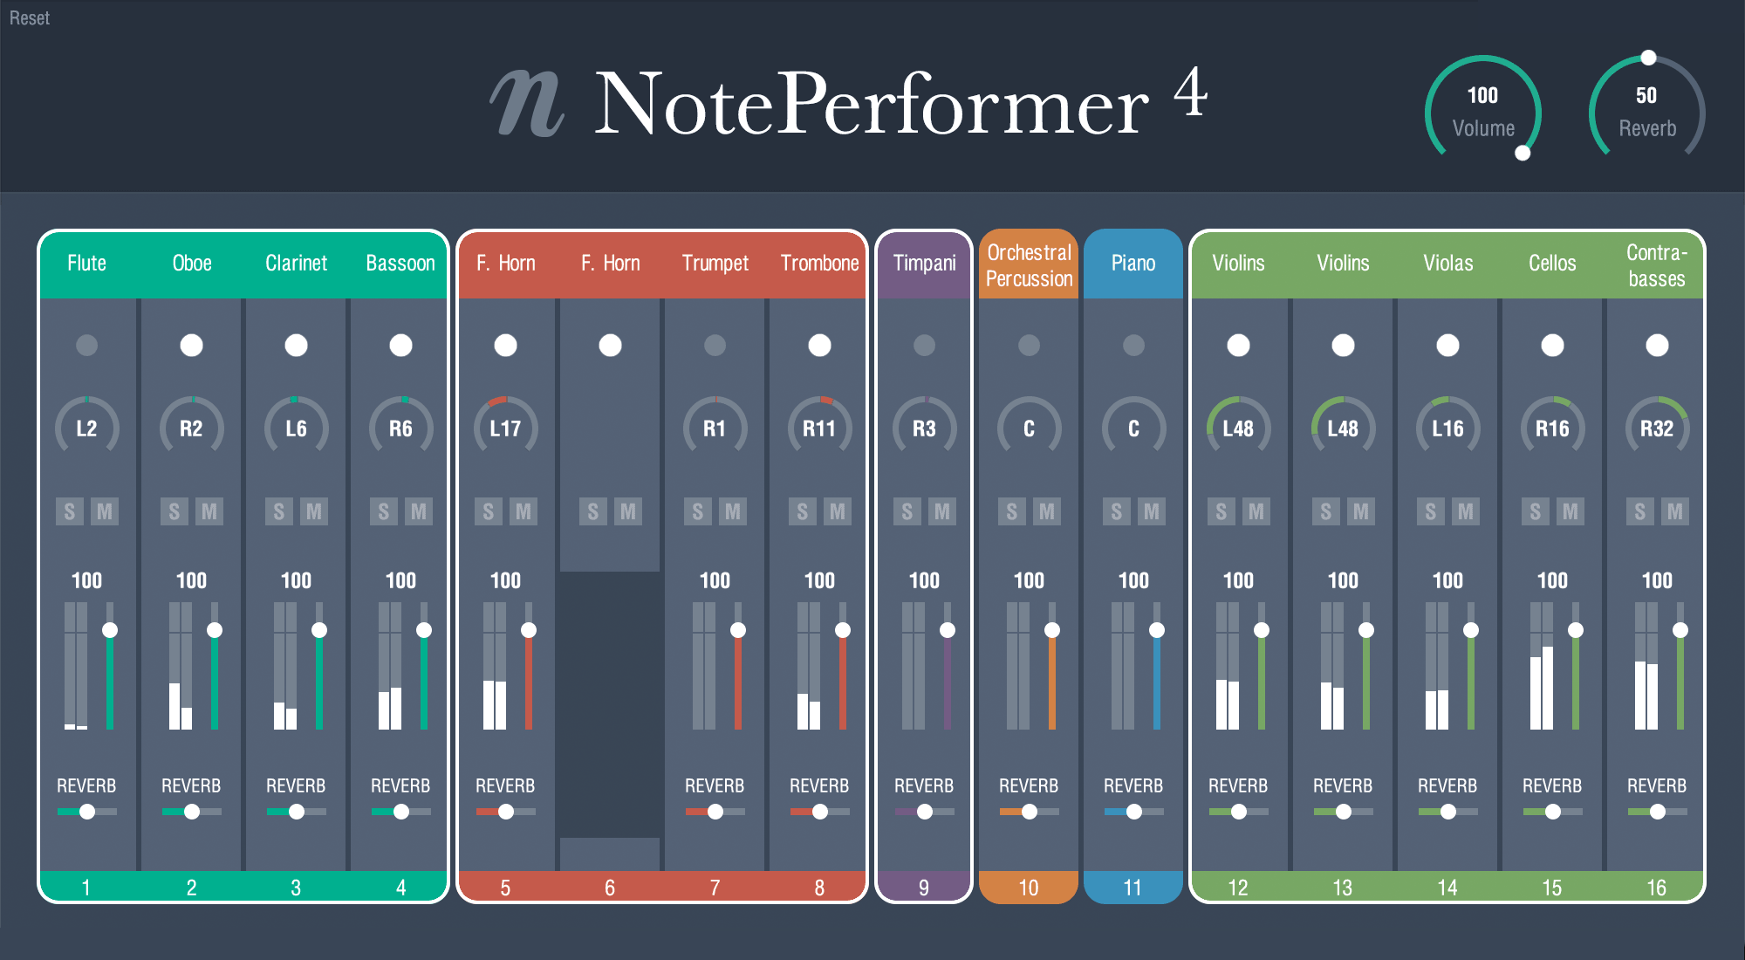Screen dimensions: 1745x960
Task: Mute the Clarinet channel
Action: tap(314, 511)
